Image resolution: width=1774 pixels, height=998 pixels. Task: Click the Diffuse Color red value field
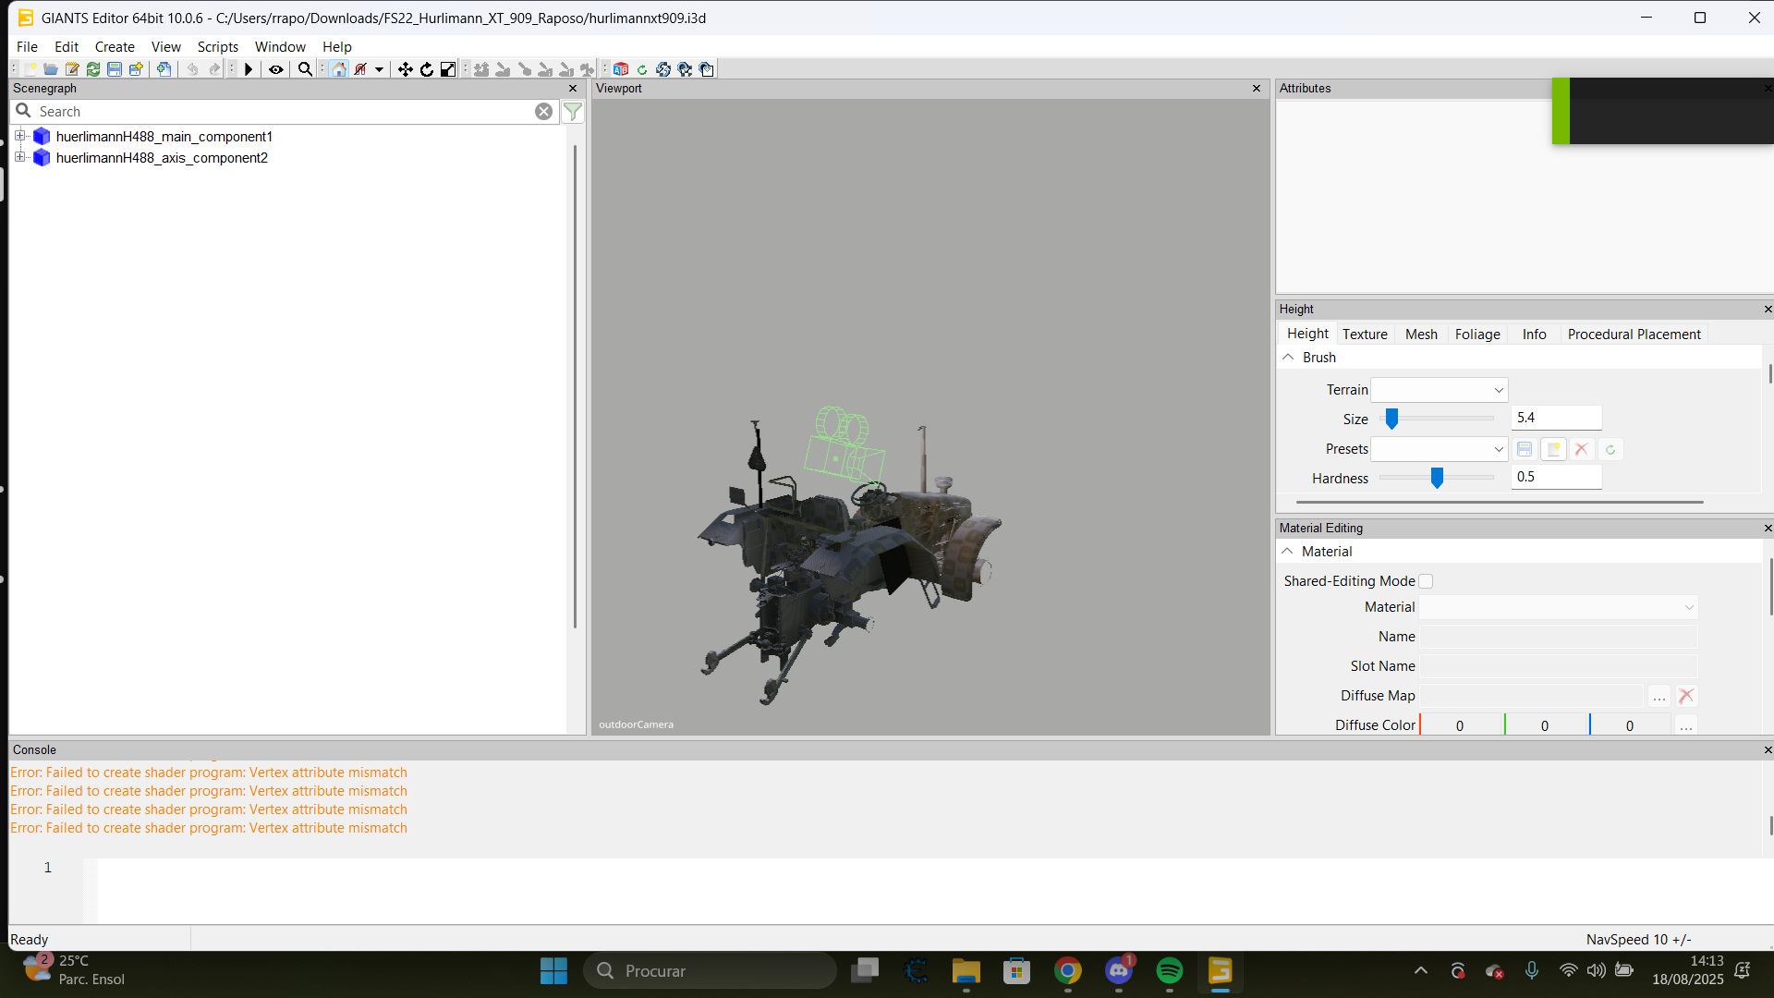pyautogui.click(x=1460, y=725)
